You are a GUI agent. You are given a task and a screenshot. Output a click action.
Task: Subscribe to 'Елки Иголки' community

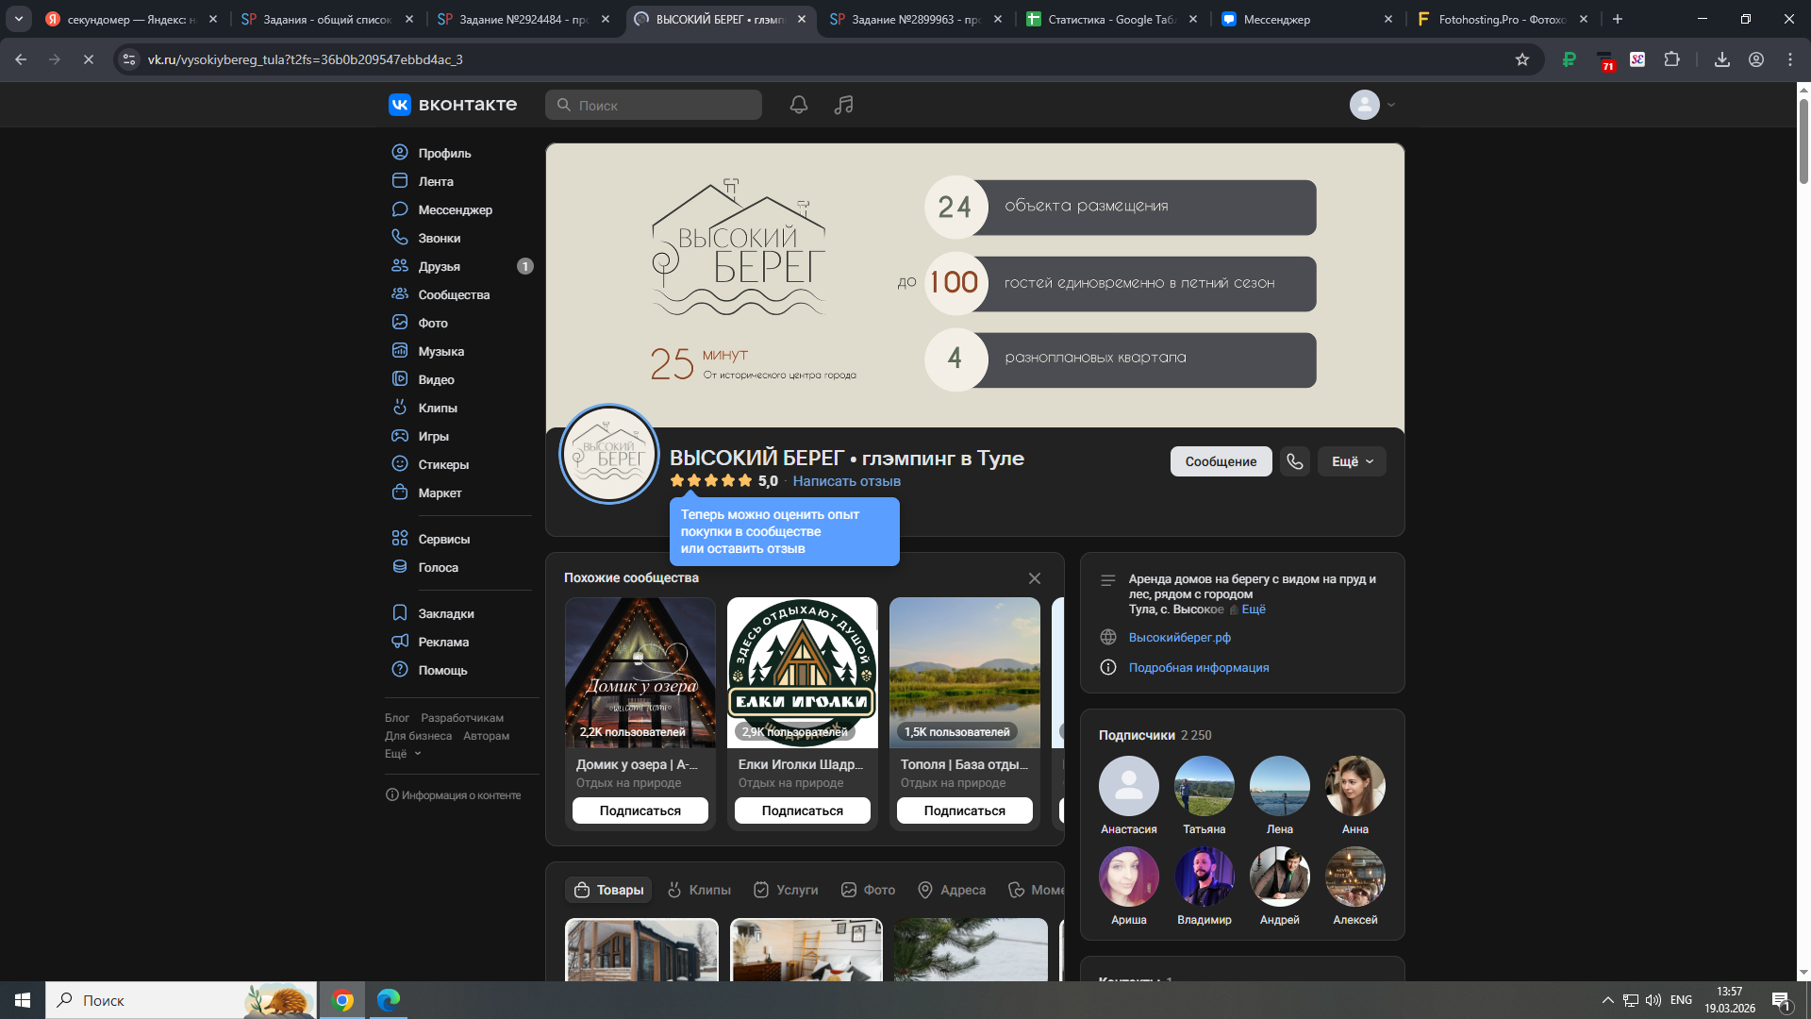click(802, 810)
